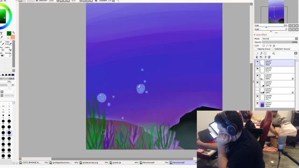
Task: Hide Layer4 with its eye icon
Action: point(257,76)
